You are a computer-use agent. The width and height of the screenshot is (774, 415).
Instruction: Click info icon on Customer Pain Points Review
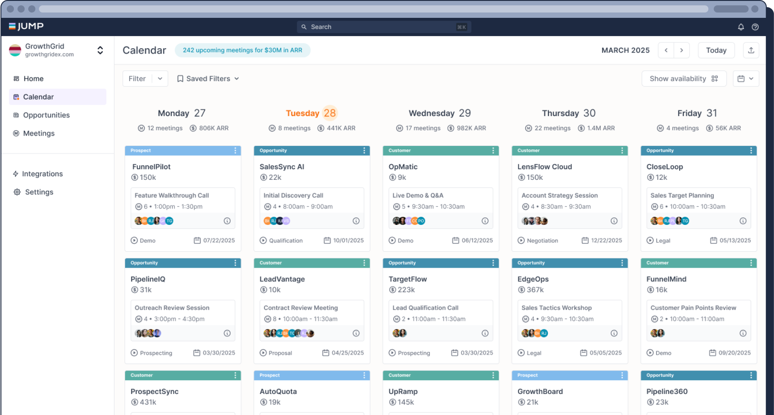tap(743, 333)
